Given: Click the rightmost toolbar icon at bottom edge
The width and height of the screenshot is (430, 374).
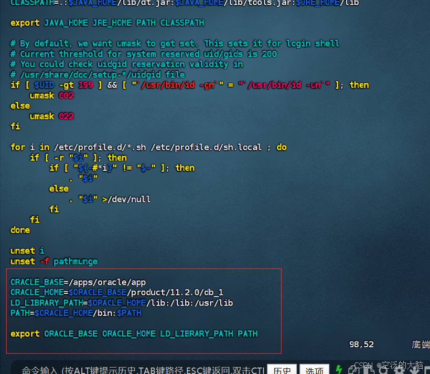Looking at the screenshot, I should (x=426, y=371).
